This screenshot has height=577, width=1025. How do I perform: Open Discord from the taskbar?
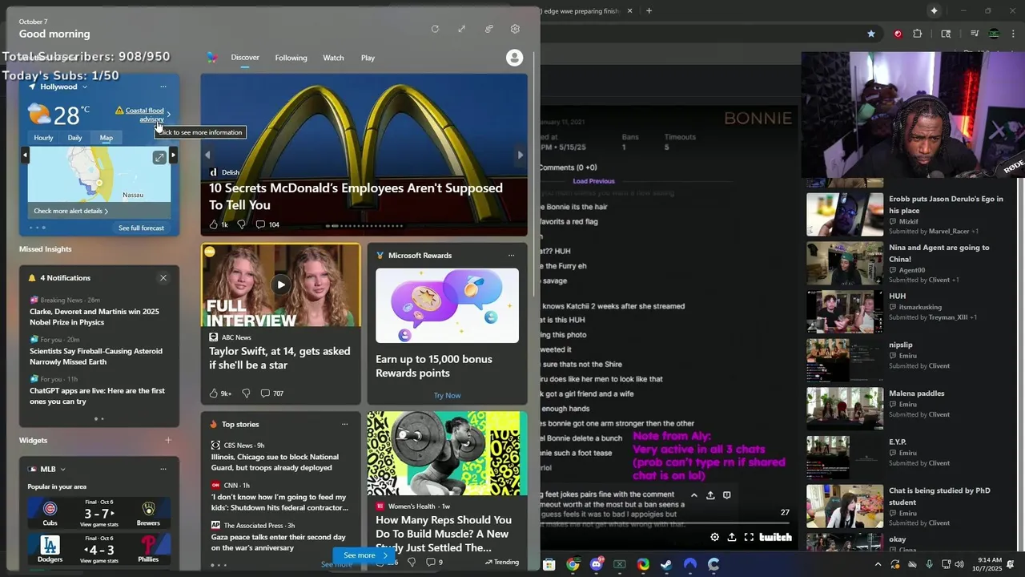click(x=597, y=564)
